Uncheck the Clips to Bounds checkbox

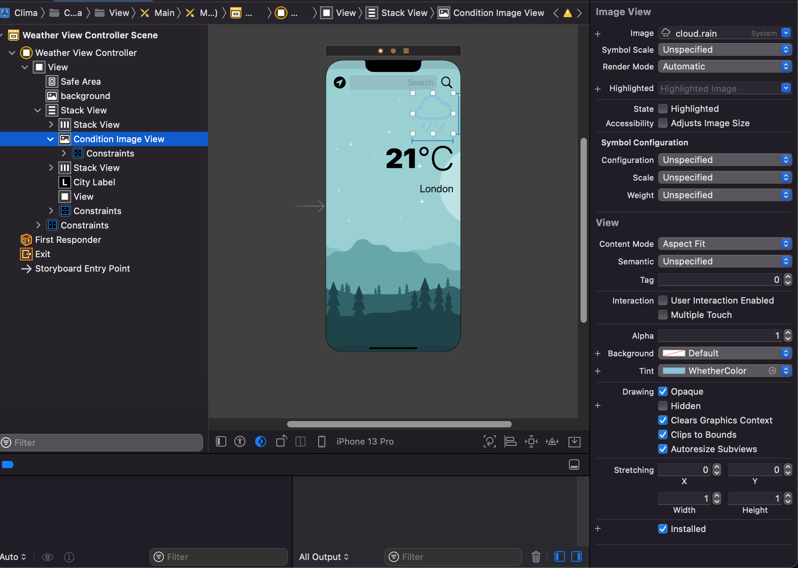663,435
